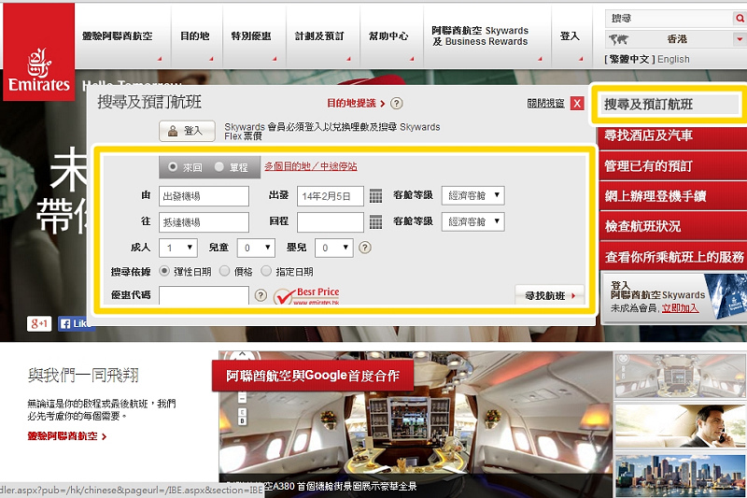
Task: Click the 搜尋 site search field
Action: point(669,19)
